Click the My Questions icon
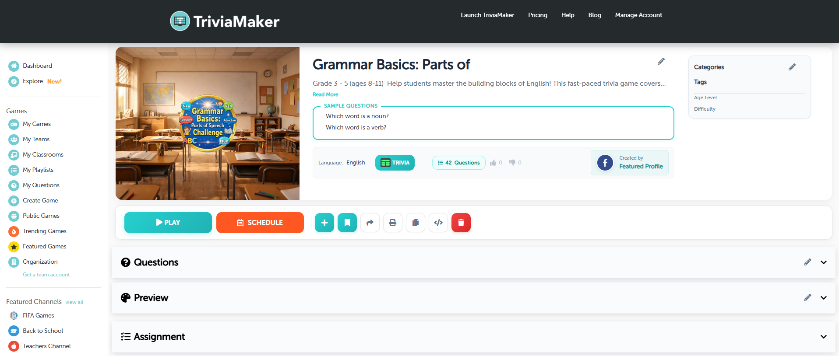 [14, 185]
